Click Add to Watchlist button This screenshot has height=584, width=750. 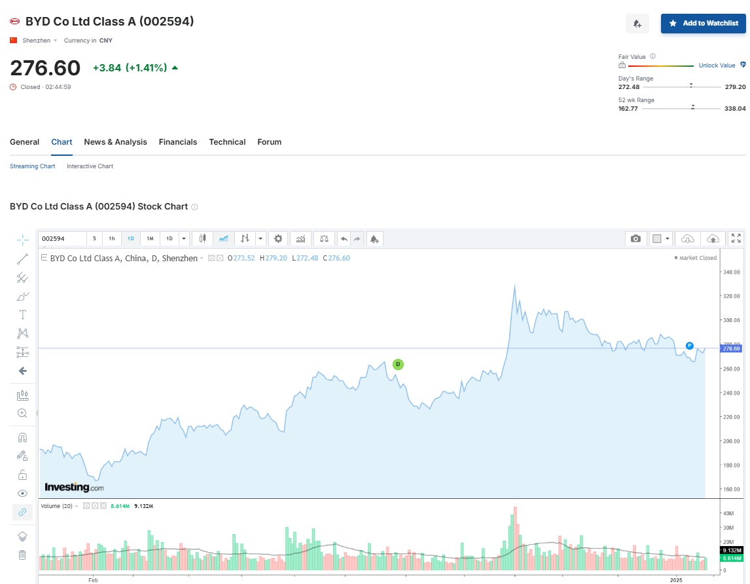[x=703, y=23]
